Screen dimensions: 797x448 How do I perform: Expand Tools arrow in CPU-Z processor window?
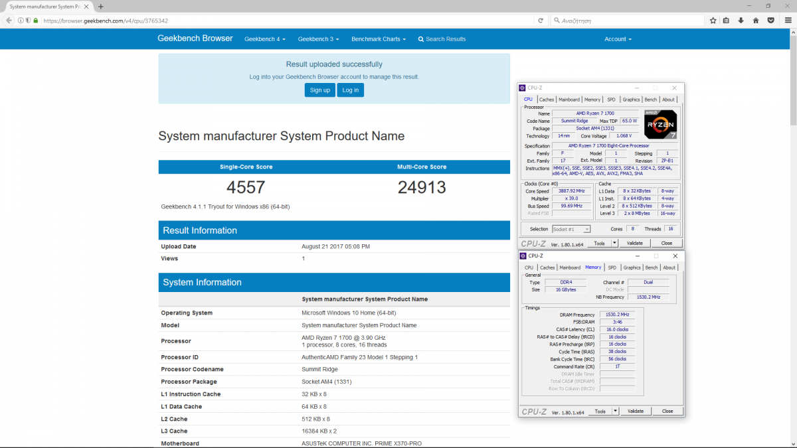(x=614, y=243)
